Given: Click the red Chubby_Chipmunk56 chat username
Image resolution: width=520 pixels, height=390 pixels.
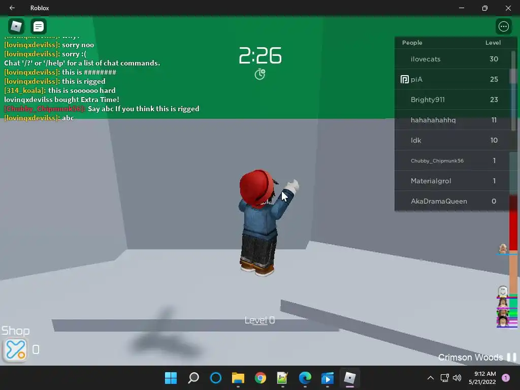Looking at the screenshot, I should tap(45, 109).
